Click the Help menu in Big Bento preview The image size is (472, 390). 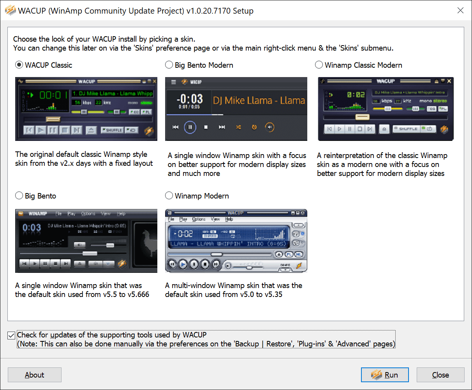coord(122,214)
